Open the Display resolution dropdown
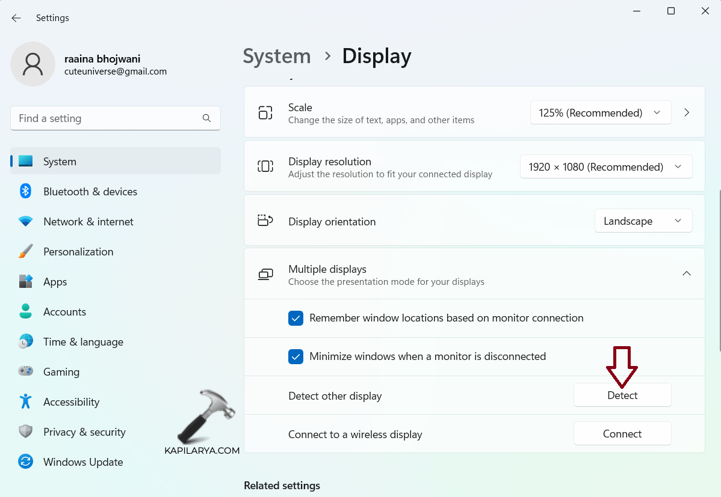Screen dimensions: 721x497 click(605, 166)
